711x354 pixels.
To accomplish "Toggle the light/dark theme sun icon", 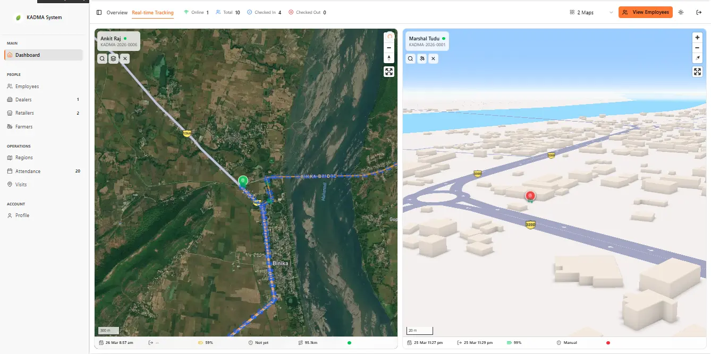I will coord(681,12).
